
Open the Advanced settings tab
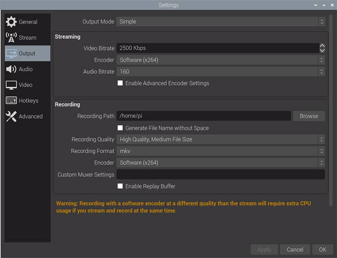pos(28,117)
